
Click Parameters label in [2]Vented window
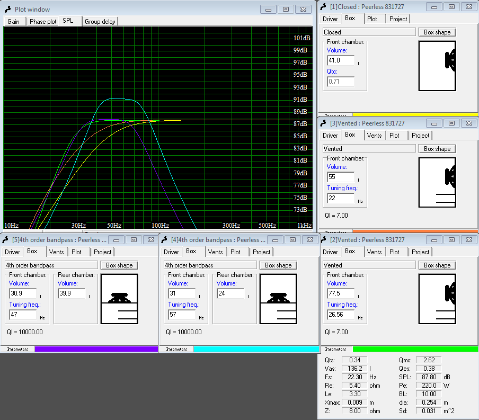pyautogui.click(x=336, y=349)
